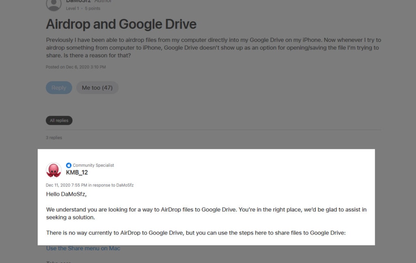The height and width of the screenshot is (263, 416).
Task: Open the 'All replies' filter
Action: click(59, 120)
